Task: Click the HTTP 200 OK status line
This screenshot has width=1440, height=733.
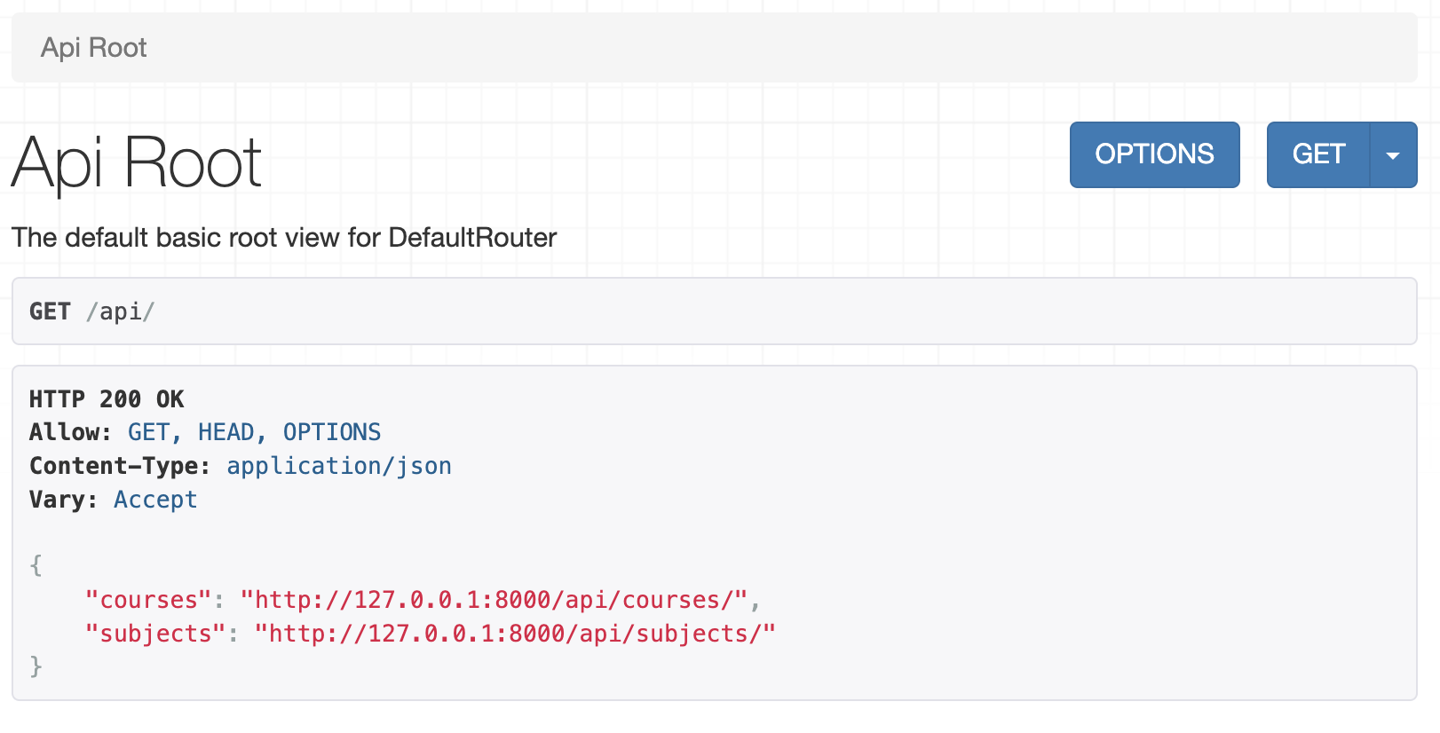Action: pyautogui.click(x=107, y=399)
